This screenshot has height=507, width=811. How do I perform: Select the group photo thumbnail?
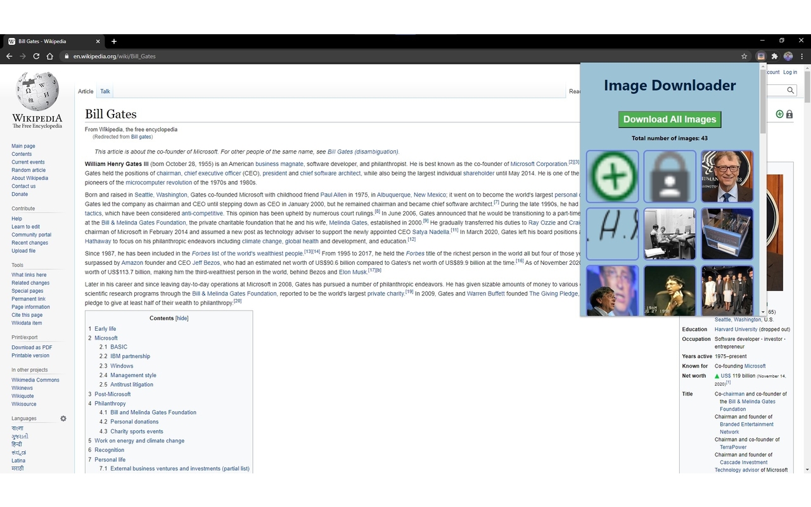click(727, 290)
